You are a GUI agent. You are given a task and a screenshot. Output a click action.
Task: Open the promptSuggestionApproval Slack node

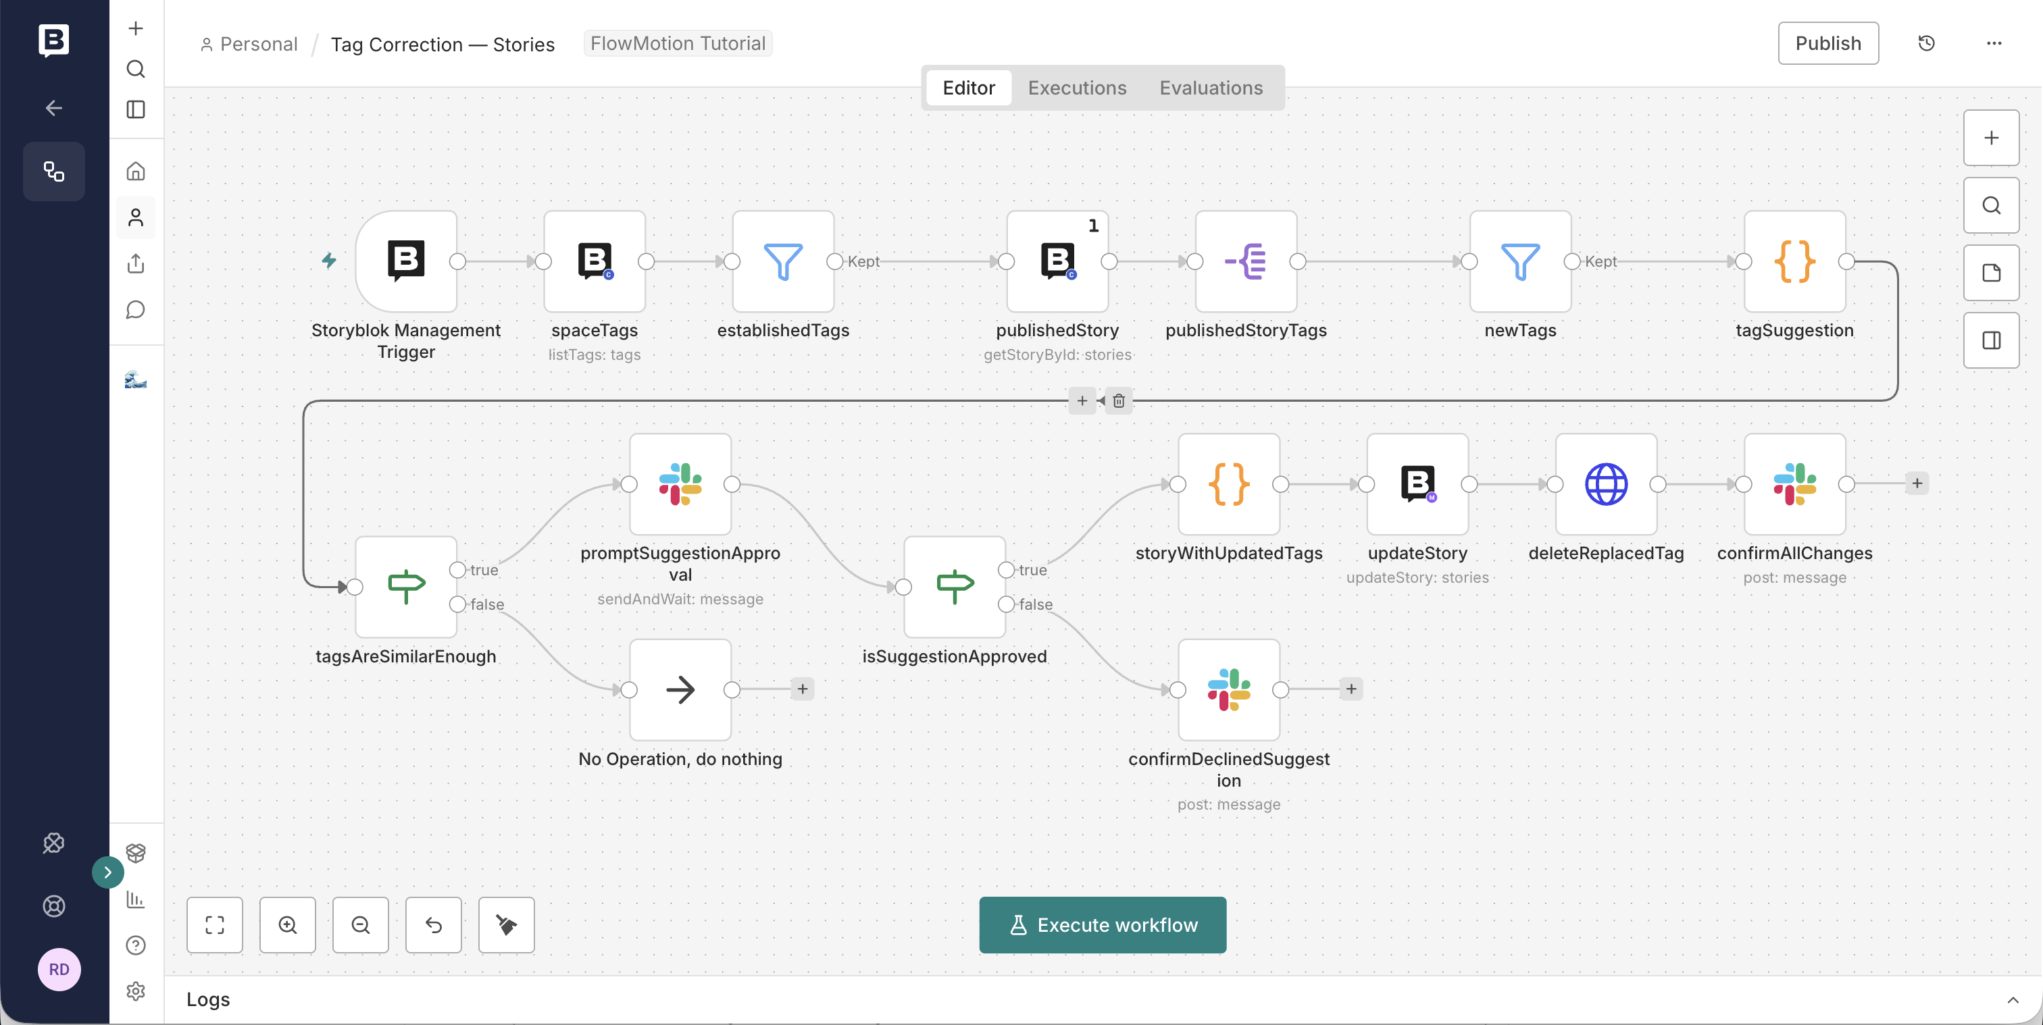(x=680, y=483)
